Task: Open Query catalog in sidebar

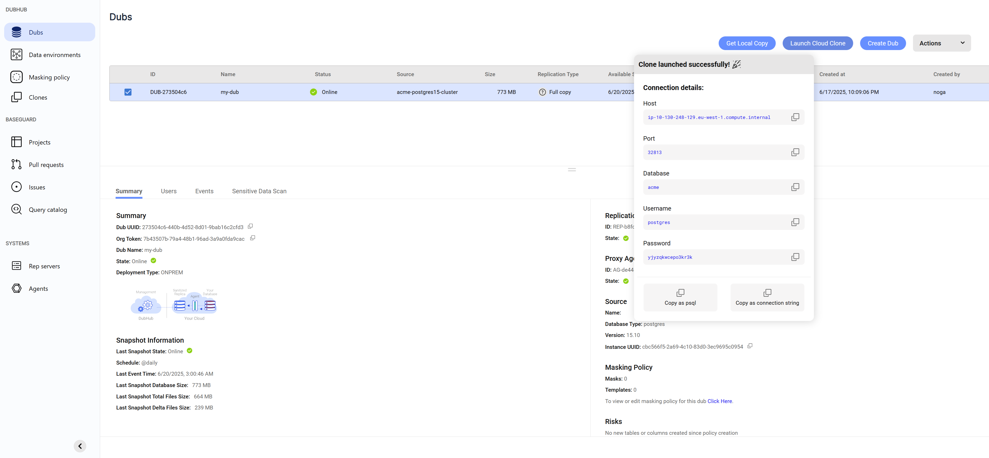Action: [x=48, y=210]
